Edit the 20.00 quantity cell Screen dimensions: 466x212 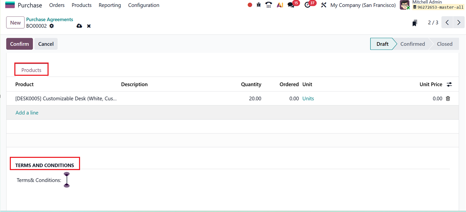tap(255, 98)
